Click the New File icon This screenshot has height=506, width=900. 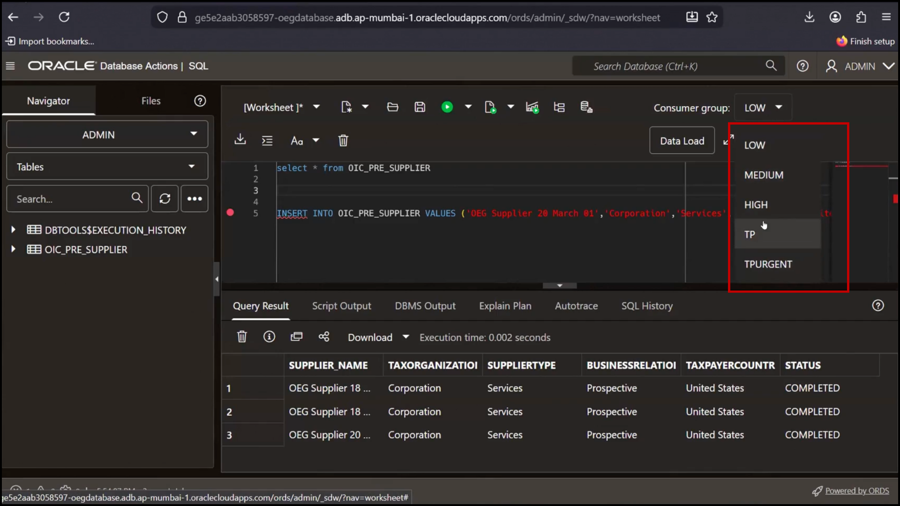pyautogui.click(x=346, y=107)
